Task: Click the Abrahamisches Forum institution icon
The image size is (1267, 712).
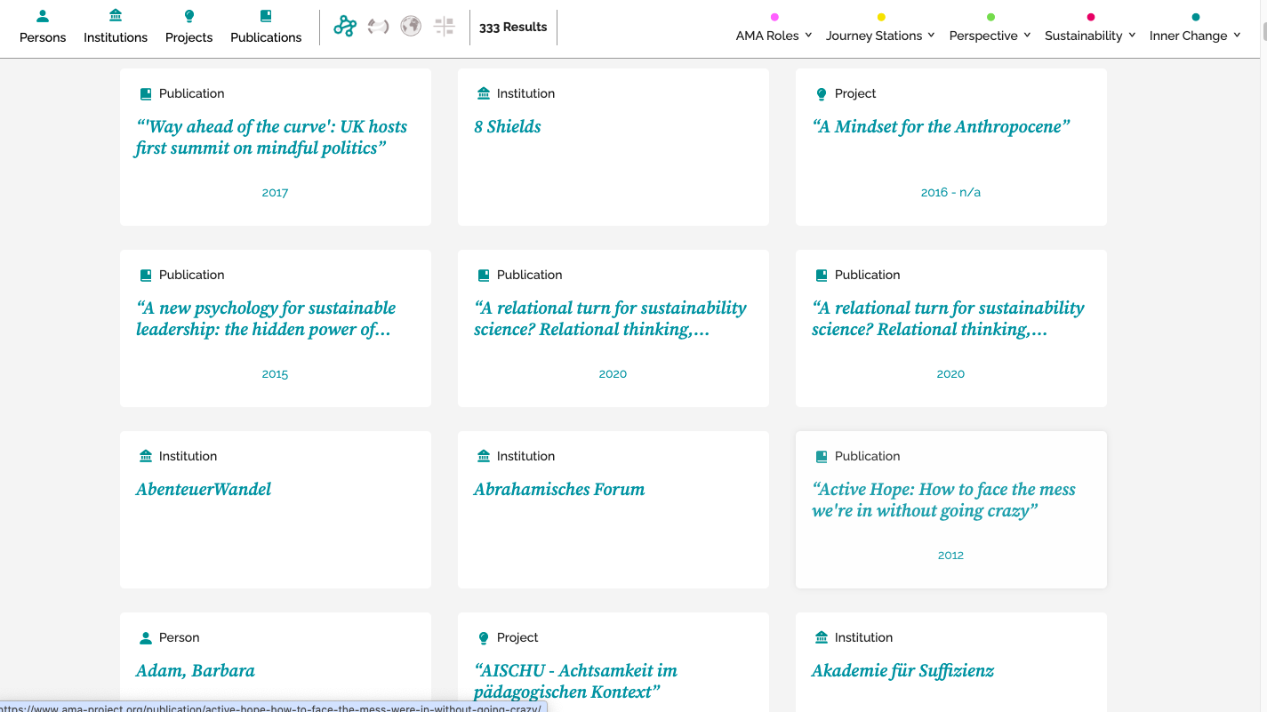Action: coord(484,456)
